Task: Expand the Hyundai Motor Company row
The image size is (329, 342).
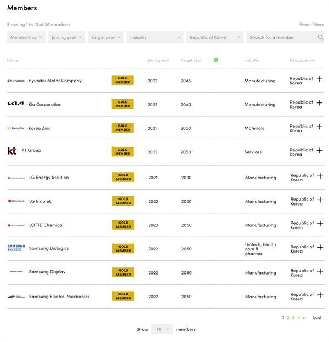Action: tap(320, 79)
